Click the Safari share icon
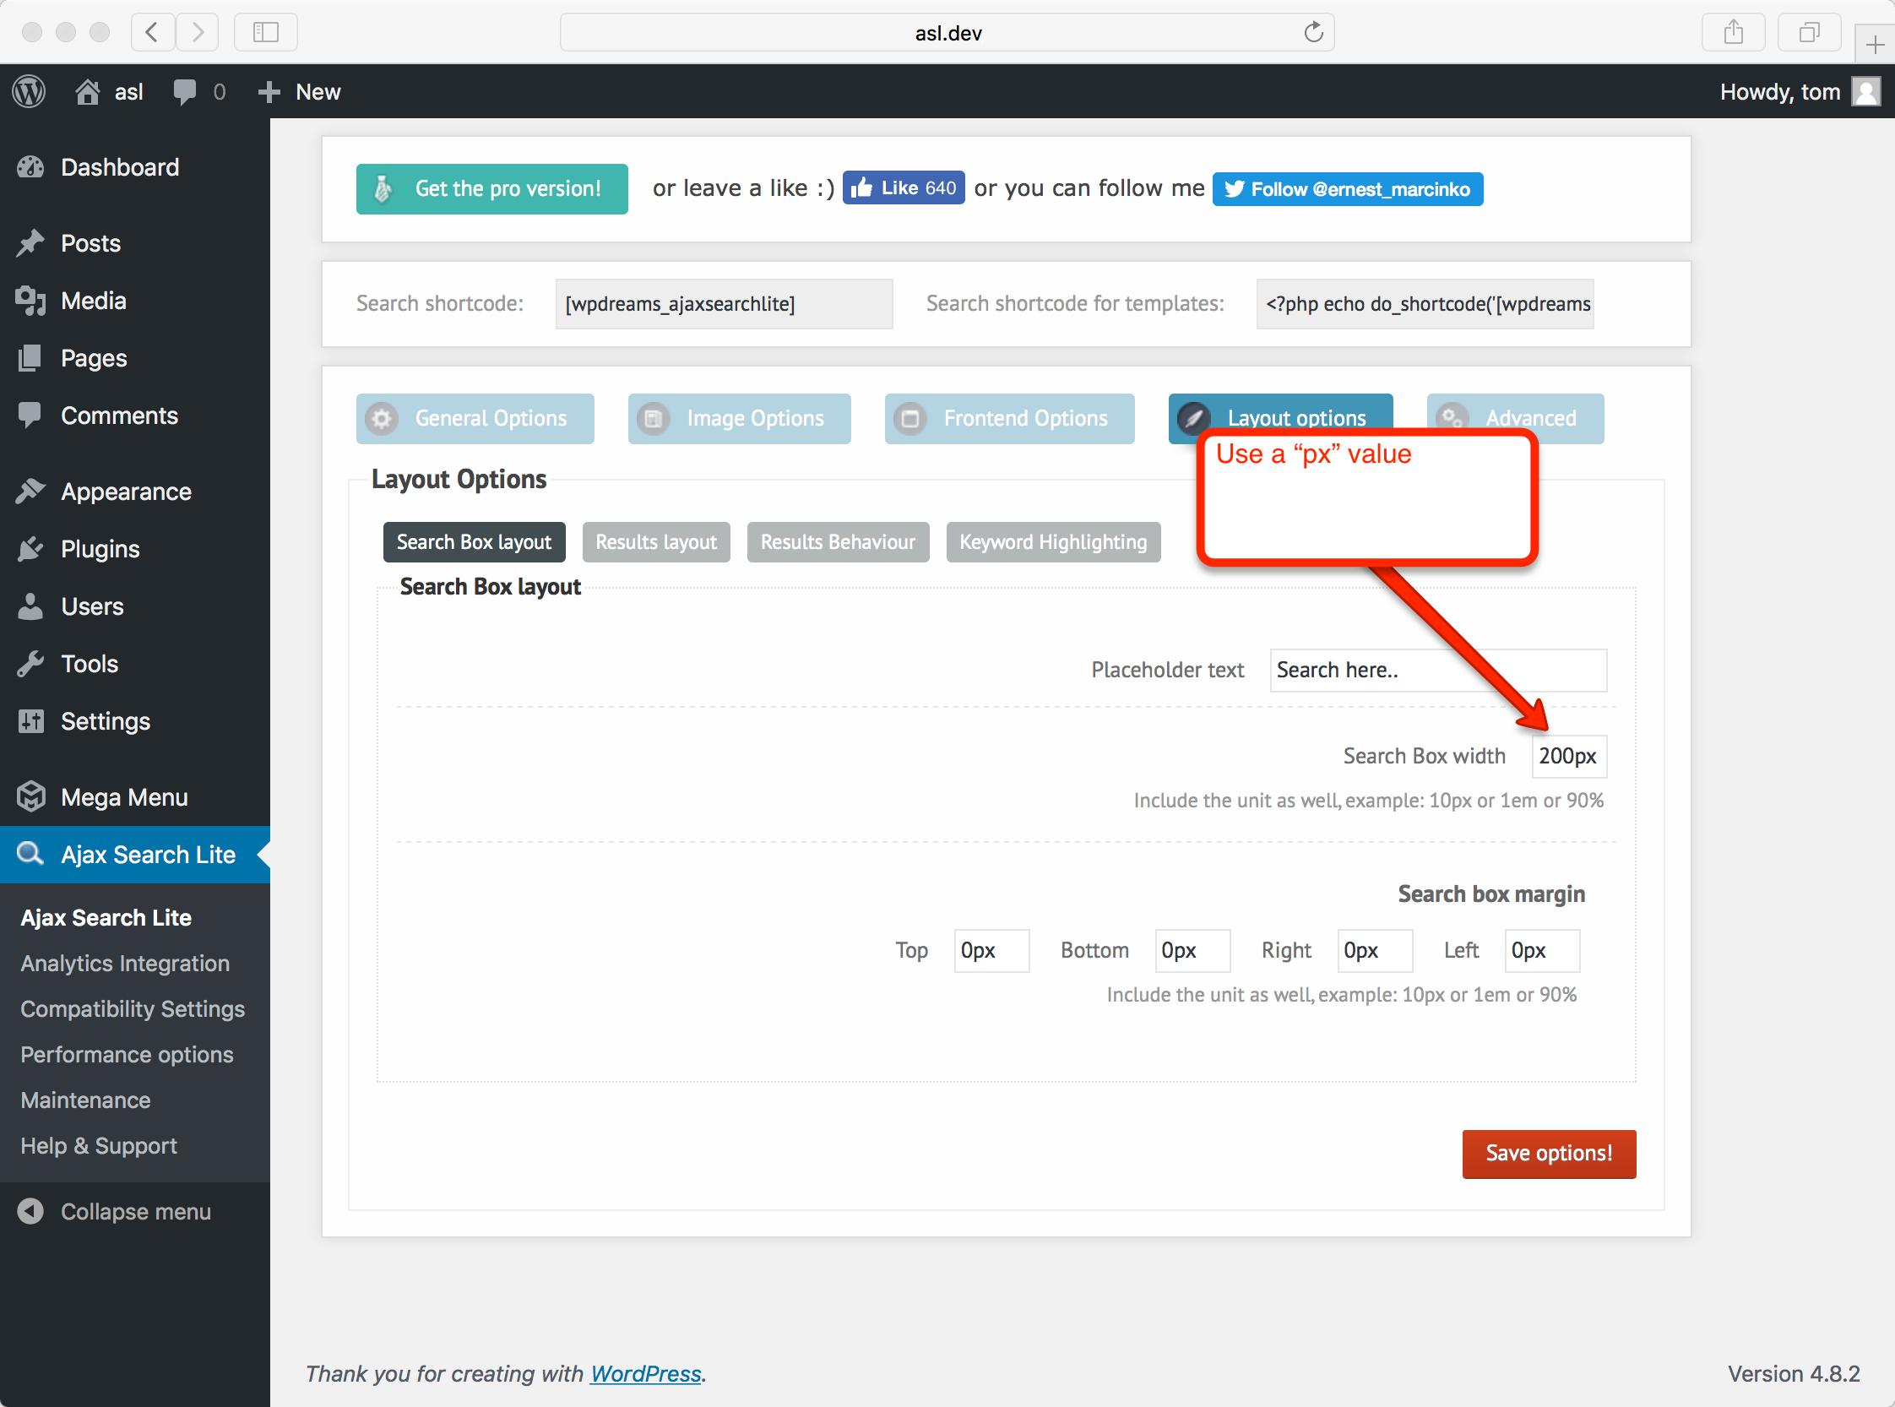Screen dimensions: 1895x1407 click(1732, 32)
